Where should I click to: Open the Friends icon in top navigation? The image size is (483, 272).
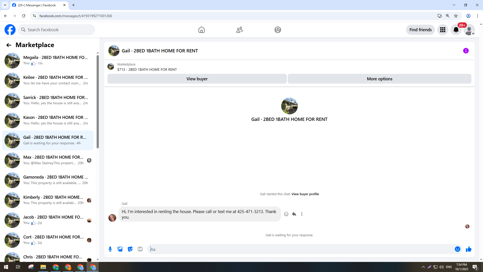pos(239,30)
